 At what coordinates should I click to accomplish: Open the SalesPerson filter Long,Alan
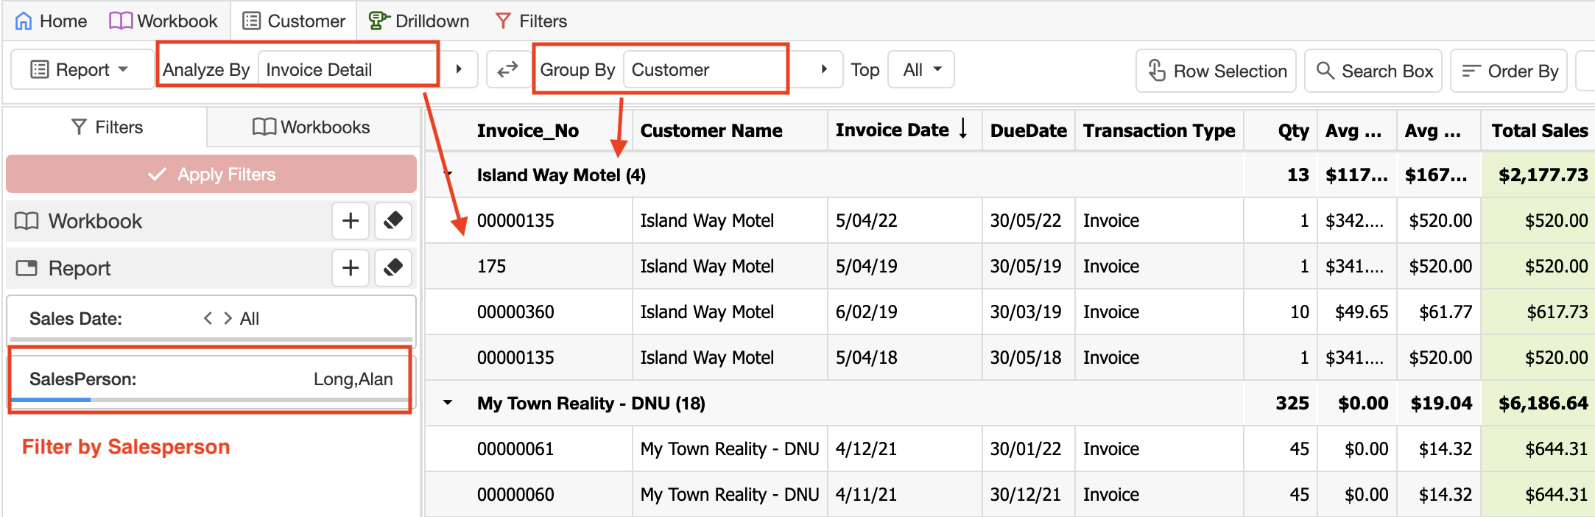pyautogui.click(x=211, y=379)
